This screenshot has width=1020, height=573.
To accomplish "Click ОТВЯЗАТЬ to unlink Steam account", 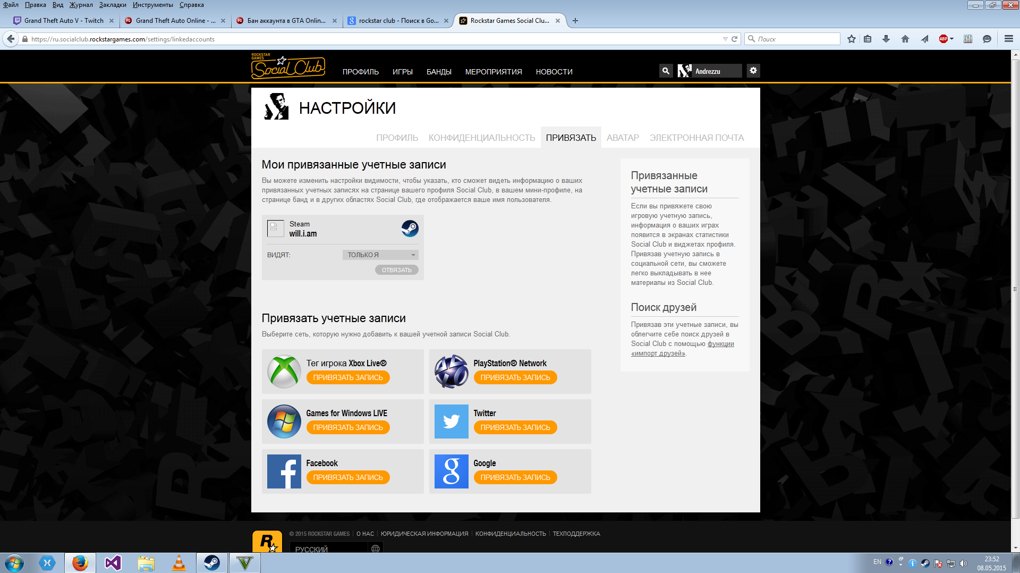I will [x=396, y=270].
